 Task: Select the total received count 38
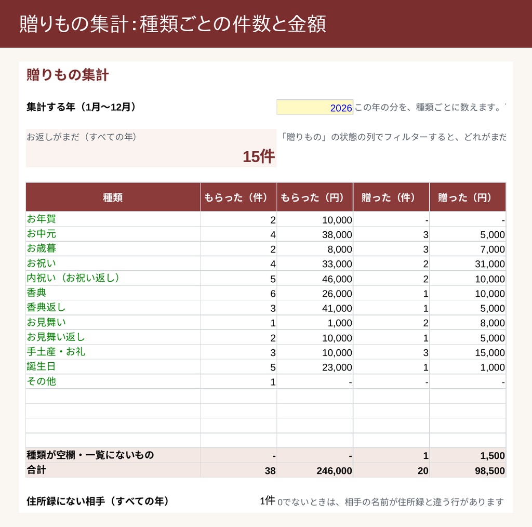(x=238, y=470)
